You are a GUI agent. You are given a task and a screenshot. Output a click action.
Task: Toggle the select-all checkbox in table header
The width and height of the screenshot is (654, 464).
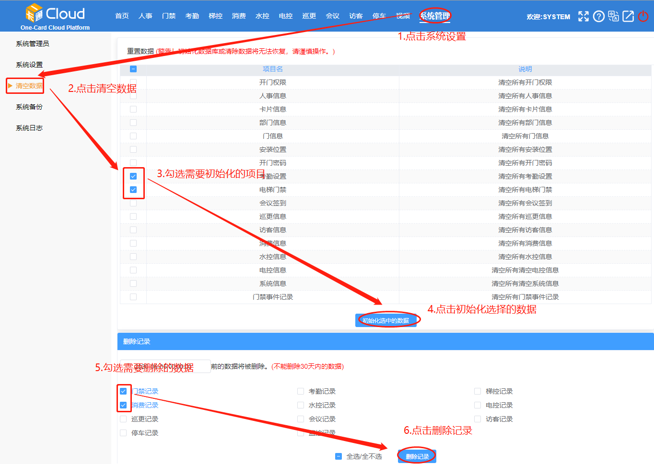pyautogui.click(x=133, y=69)
